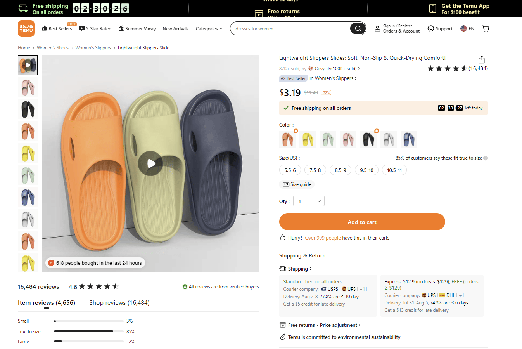This screenshot has width=522, height=349.
Task: Switch to Shop reviews tab
Action: (119, 302)
